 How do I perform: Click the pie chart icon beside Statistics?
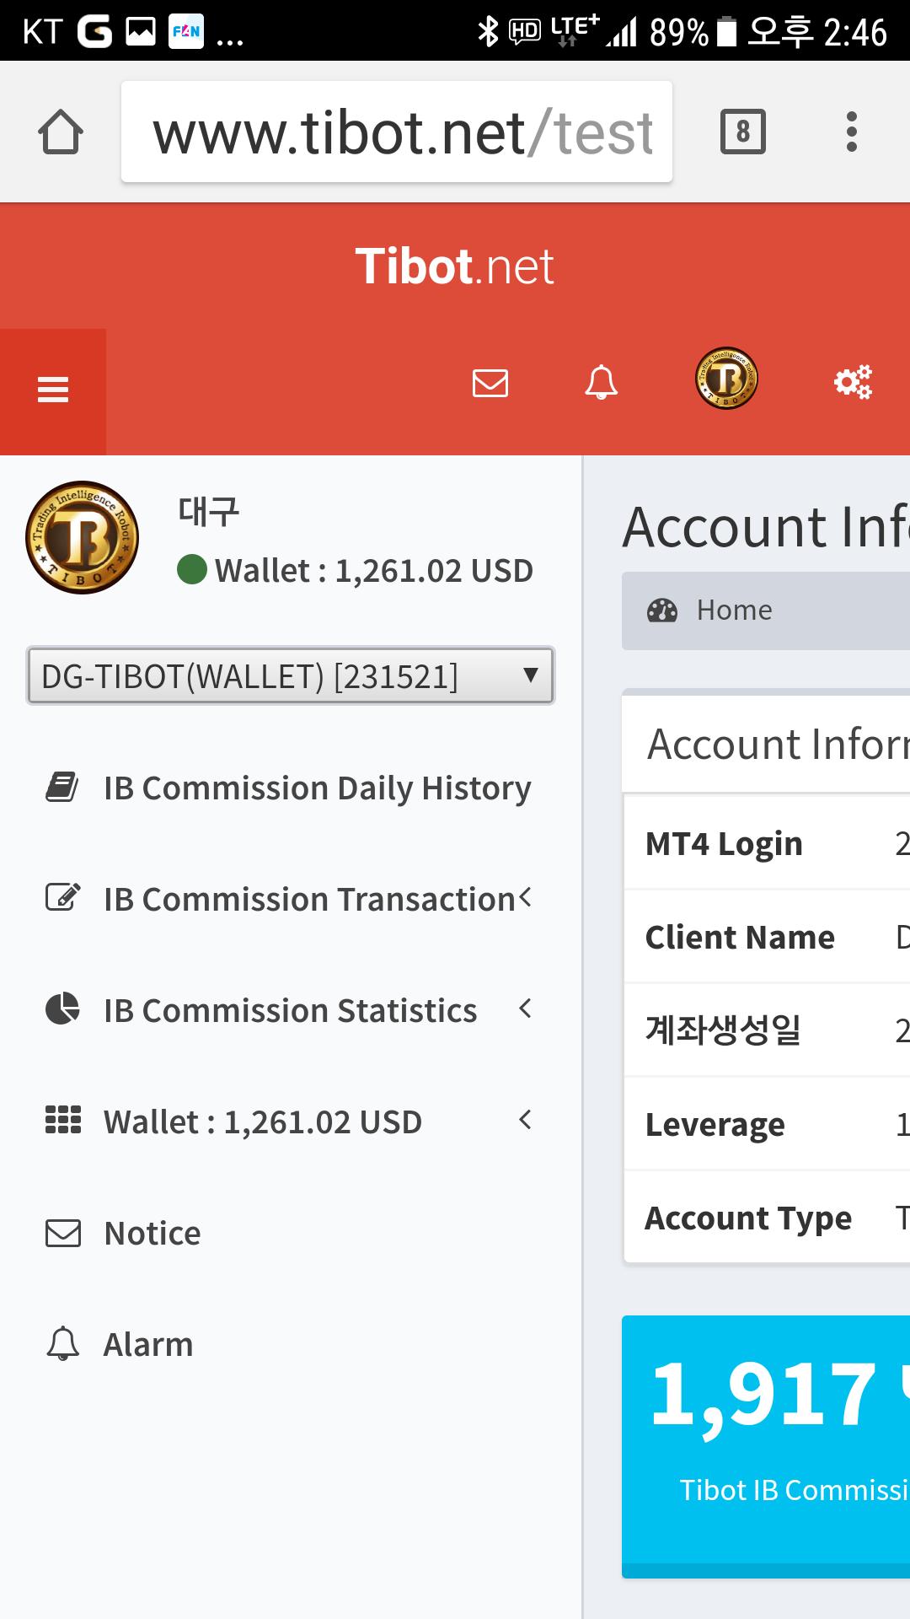tap(62, 1009)
